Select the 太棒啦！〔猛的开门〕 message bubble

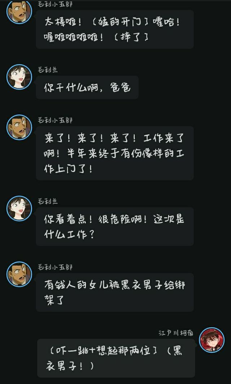[x=115, y=29]
